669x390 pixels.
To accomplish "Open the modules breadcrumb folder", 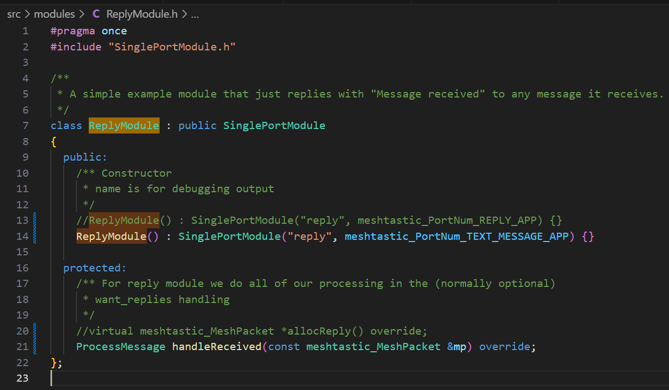I will coord(54,14).
